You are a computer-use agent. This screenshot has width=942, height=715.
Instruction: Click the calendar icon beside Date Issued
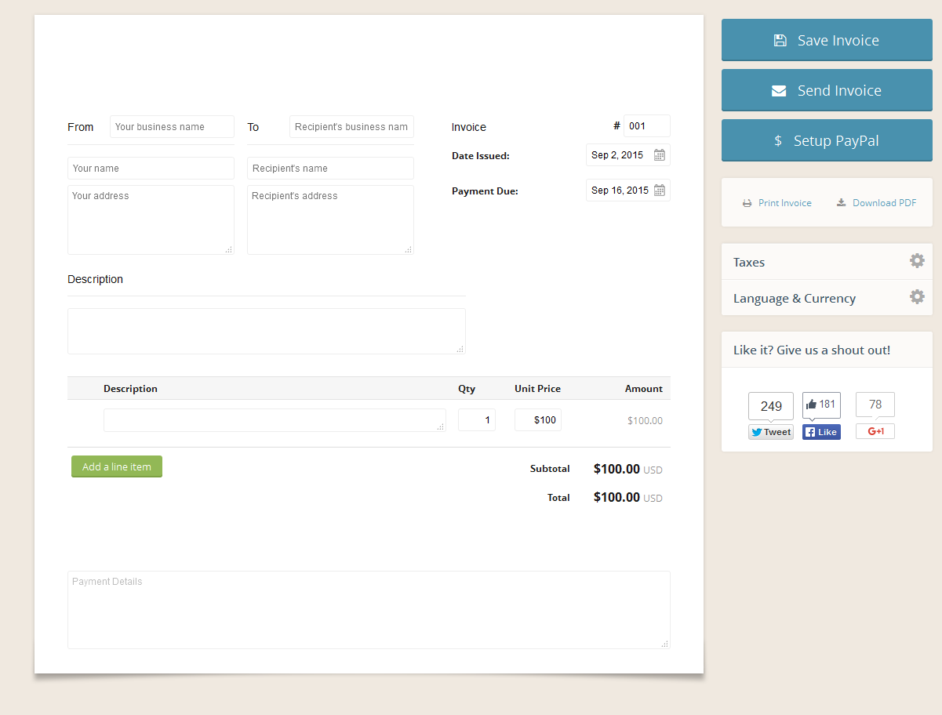(660, 154)
